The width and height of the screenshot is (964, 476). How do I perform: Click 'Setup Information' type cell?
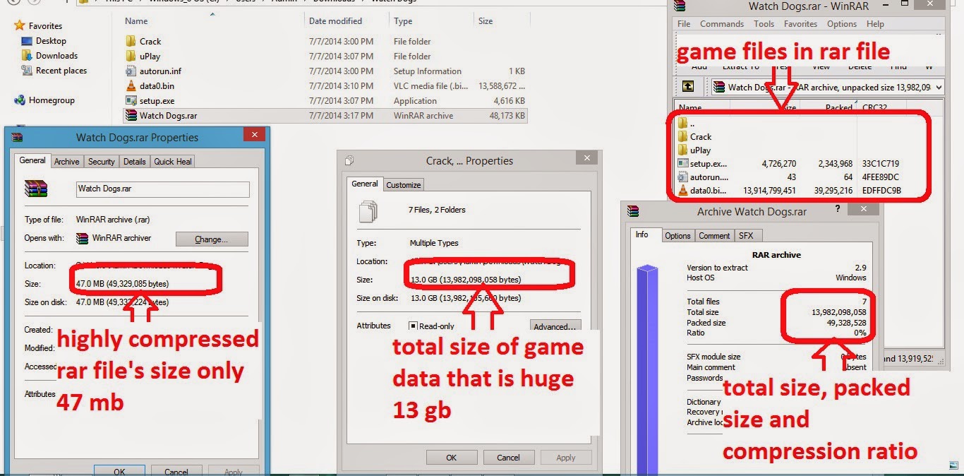tap(427, 71)
